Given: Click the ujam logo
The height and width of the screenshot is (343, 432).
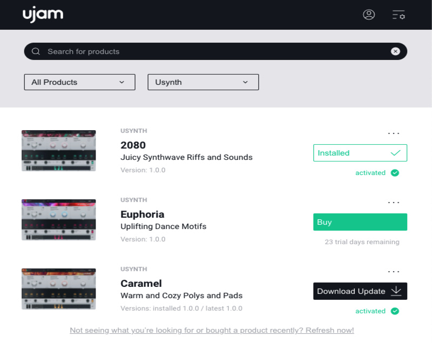Looking at the screenshot, I should coord(43,15).
